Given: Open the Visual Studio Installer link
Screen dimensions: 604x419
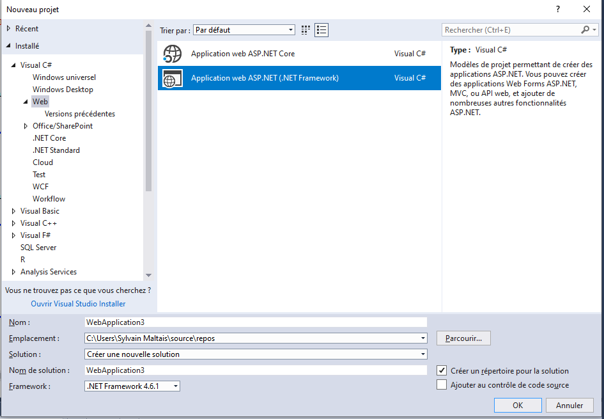Looking at the screenshot, I should pos(78,304).
